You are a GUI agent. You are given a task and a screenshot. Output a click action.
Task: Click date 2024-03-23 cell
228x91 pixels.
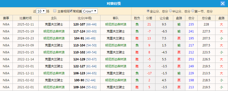[26, 38]
